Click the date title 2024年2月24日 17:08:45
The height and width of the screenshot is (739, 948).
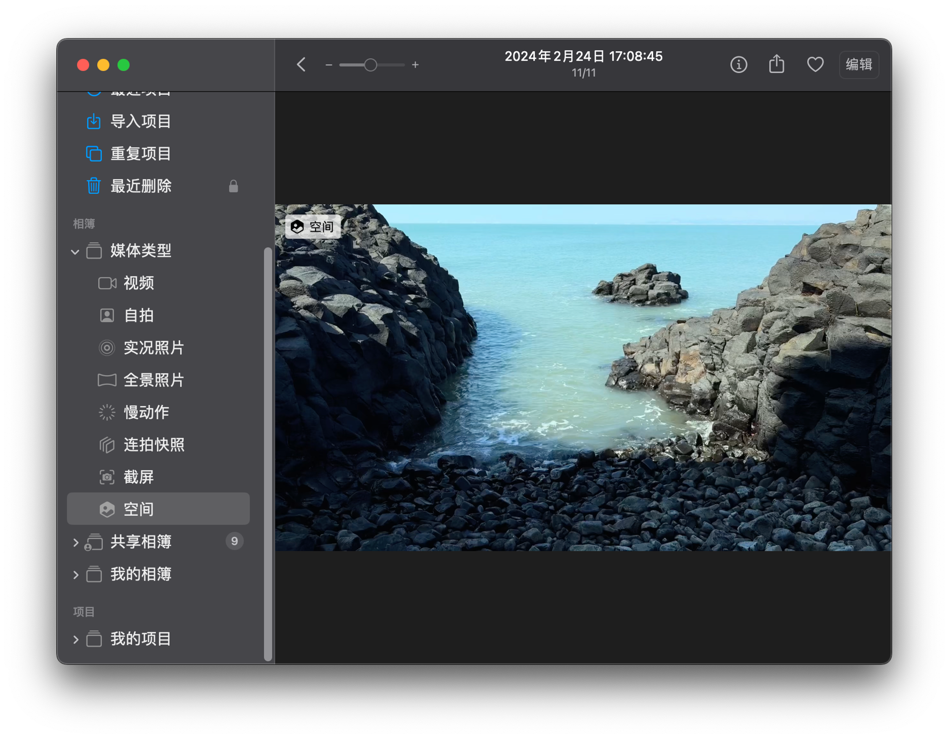[583, 56]
